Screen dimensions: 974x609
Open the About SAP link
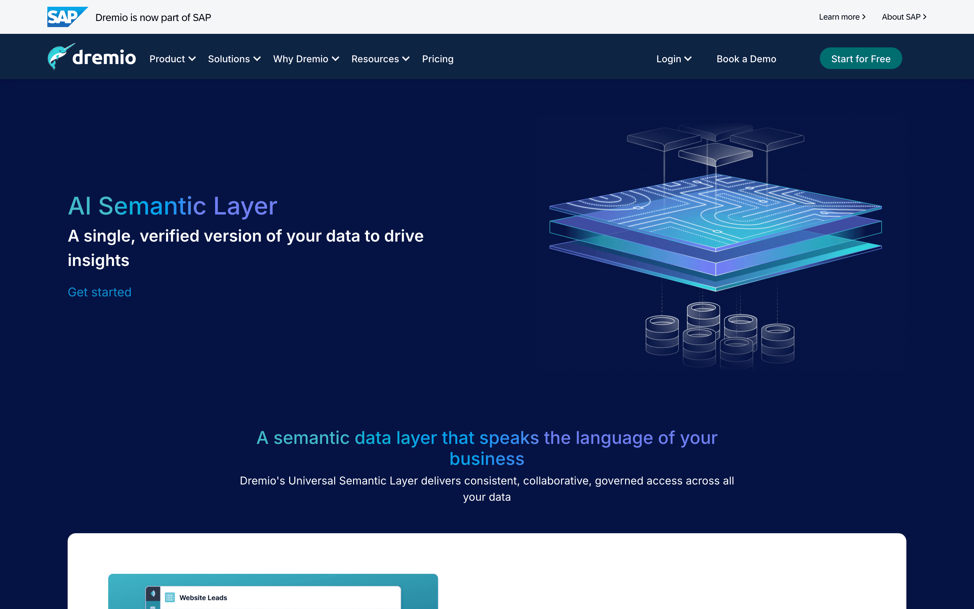(904, 17)
